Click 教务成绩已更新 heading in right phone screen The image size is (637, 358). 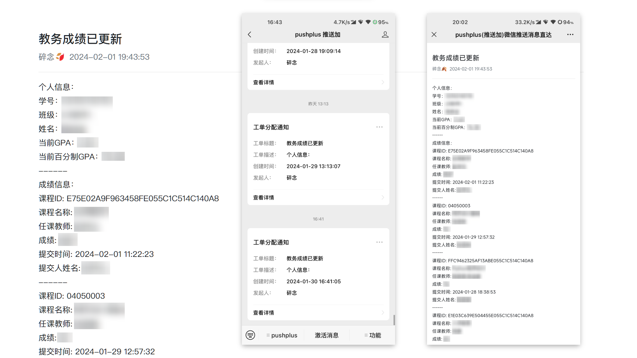pos(456,58)
